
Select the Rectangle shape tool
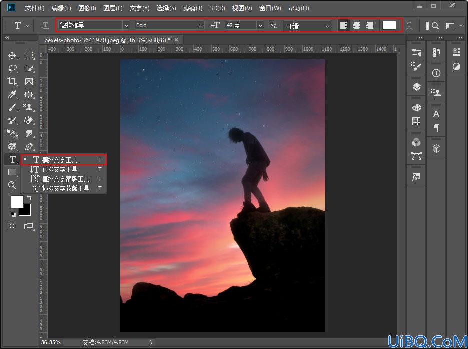[x=12, y=172]
